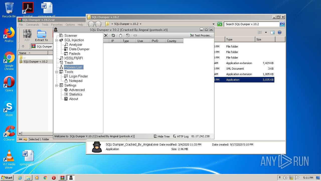Image resolution: width=321 pixels, height=181 pixels.
Task: Open the Trash node
Action: tap(69, 63)
